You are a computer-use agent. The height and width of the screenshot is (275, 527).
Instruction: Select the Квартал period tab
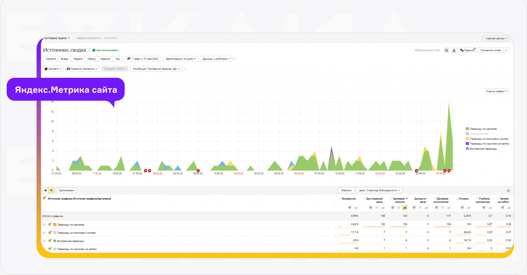(105, 59)
